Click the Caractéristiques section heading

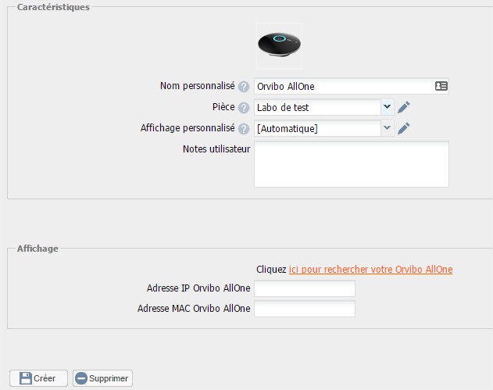point(54,7)
